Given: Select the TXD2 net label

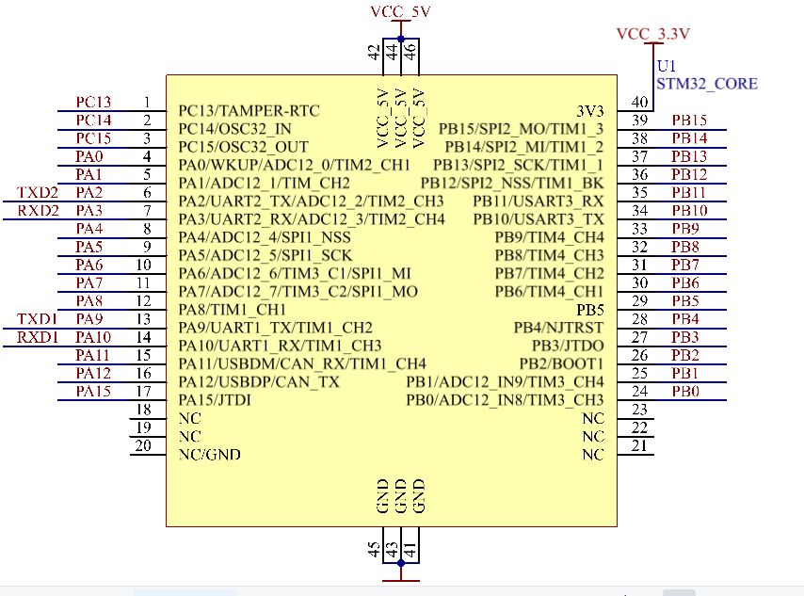Looking at the screenshot, I should tap(38, 192).
